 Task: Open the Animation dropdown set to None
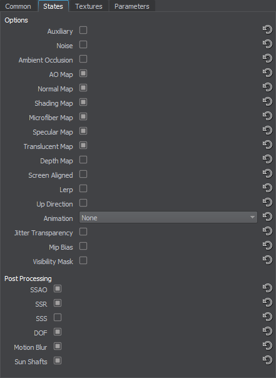tap(168, 217)
